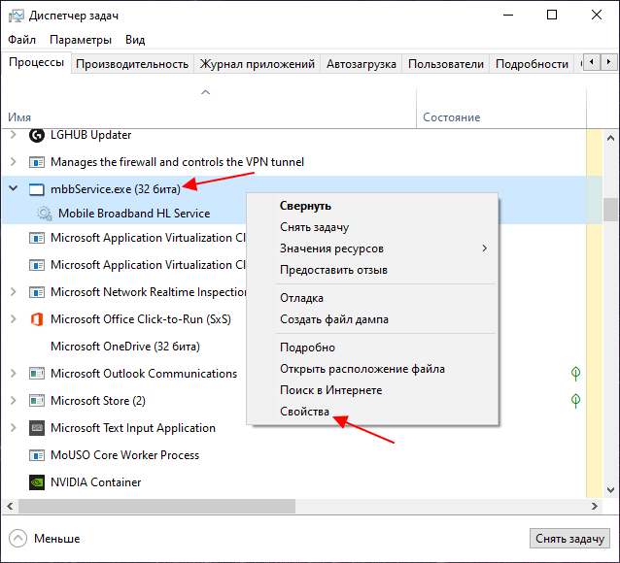Click the Microsoft Office Click-to-Run icon
Viewport: 620px width, 563px height.
[37, 319]
